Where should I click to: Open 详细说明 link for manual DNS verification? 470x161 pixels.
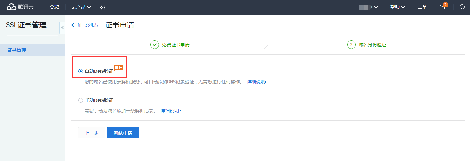[x=171, y=111]
